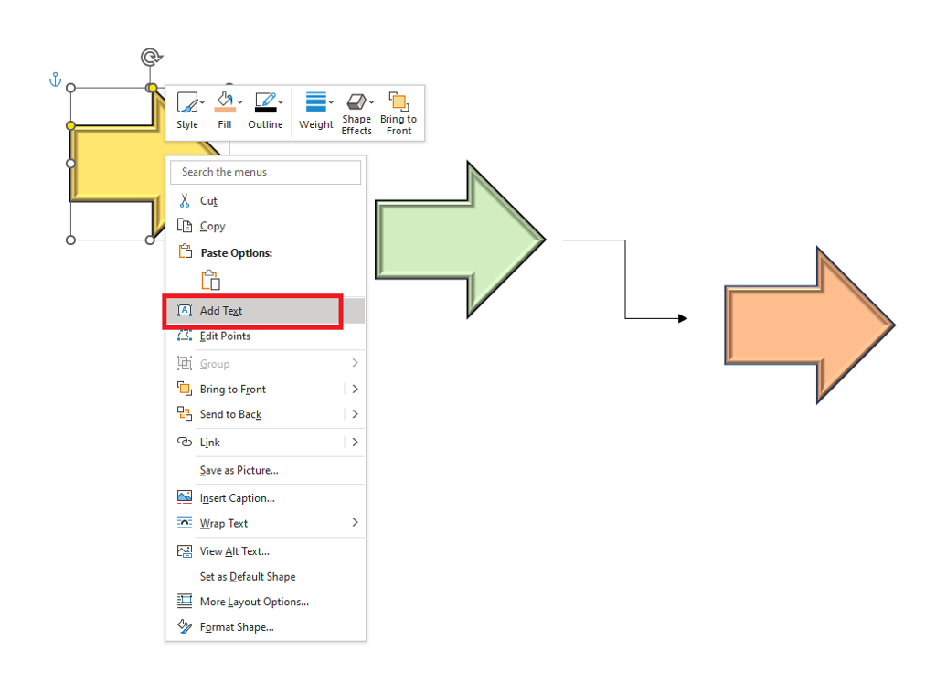The width and height of the screenshot is (936, 683).
Task: Choose Save as Picture...
Action: click(x=266, y=471)
